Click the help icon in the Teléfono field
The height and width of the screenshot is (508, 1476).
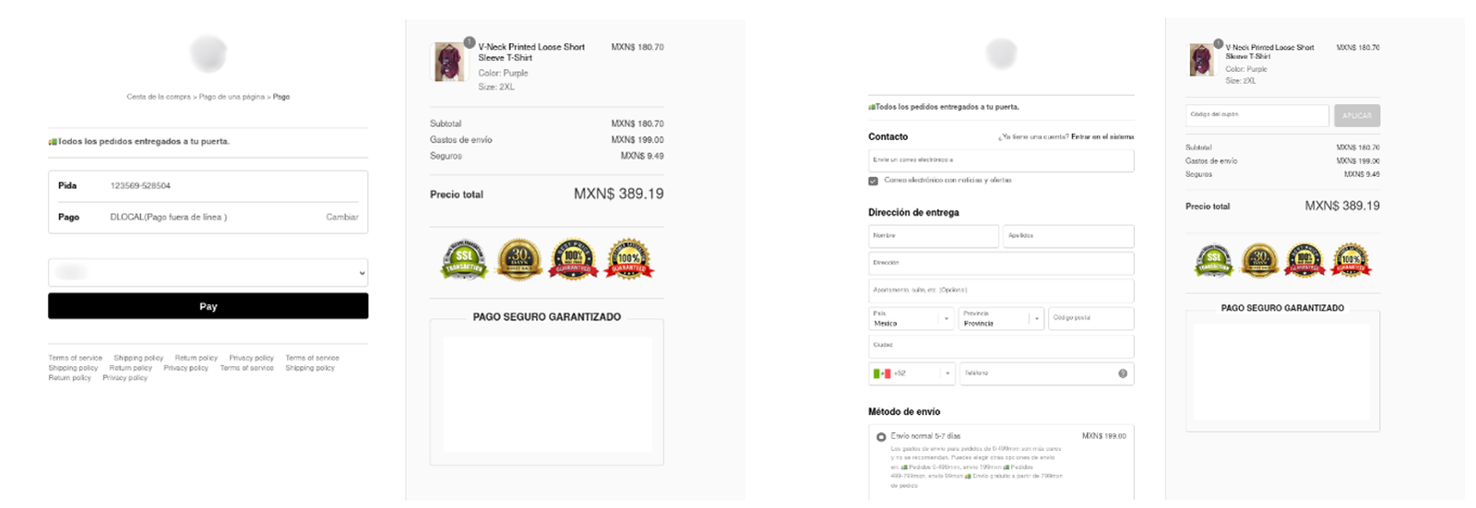pos(1122,373)
